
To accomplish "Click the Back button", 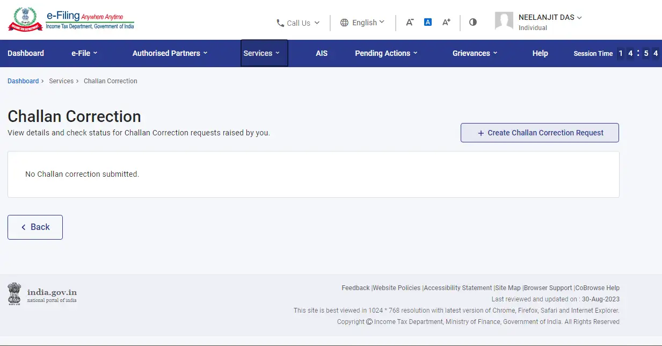I will click(x=35, y=227).
